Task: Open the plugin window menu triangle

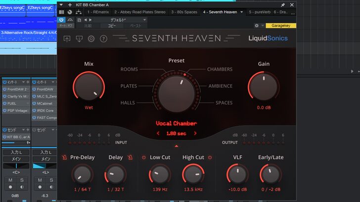Action: point(61,4)
